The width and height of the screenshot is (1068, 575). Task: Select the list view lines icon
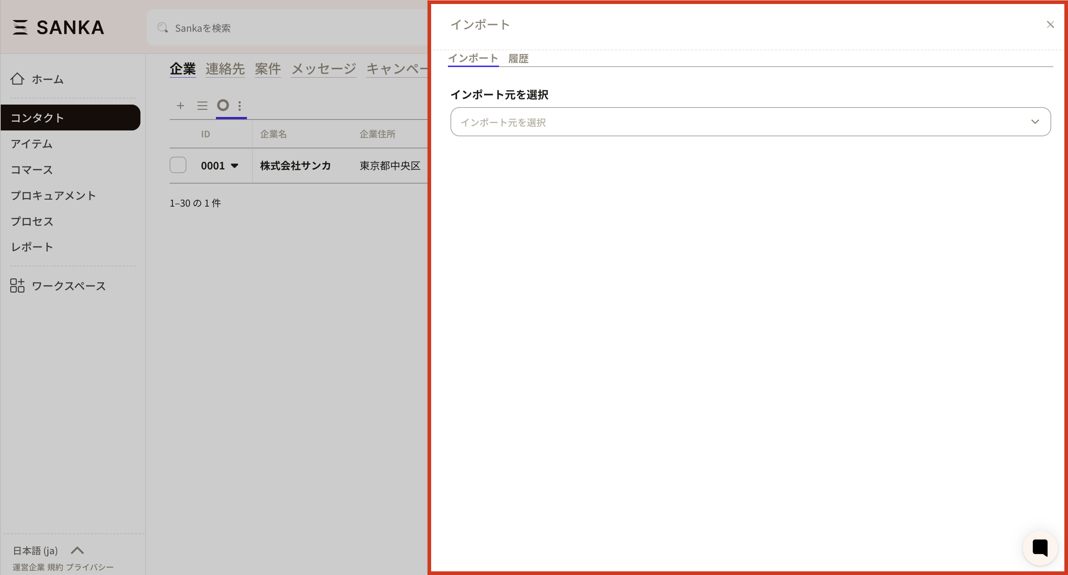tap(202, 106)
